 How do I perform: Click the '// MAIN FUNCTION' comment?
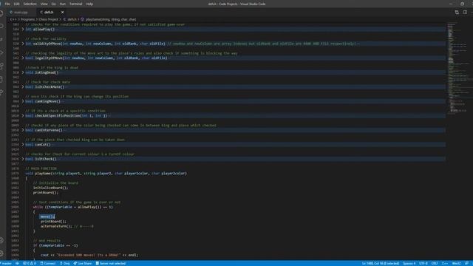pyautogui.click(x=41, y=168)
